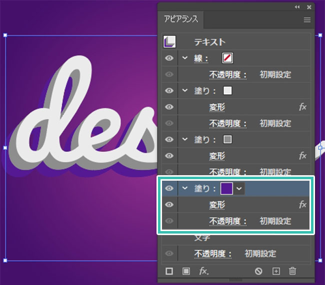325x285 pixels.
Task: Toggle visibility of purple fill's 不透明度 row
Action: coord(169,221)
